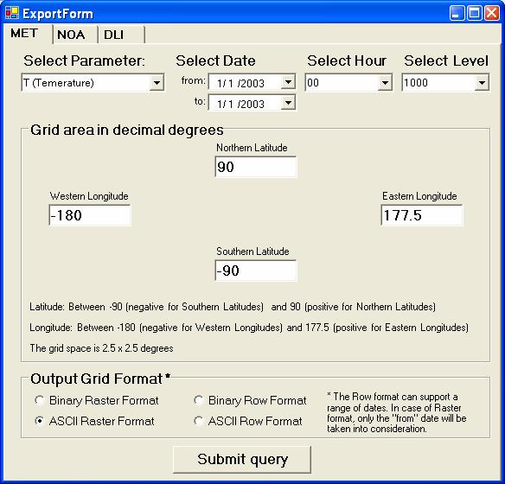Click the ExportForm title bar app icon
The width and height of the screenshot is (505, 484).
pyautogui.click(x=12, y=13)
